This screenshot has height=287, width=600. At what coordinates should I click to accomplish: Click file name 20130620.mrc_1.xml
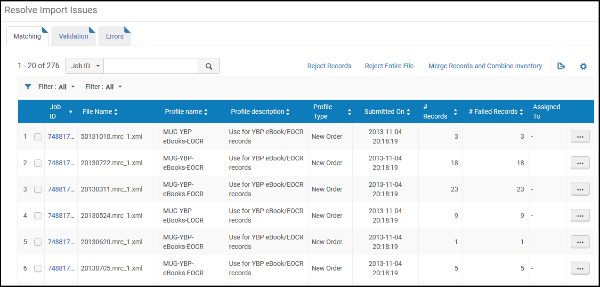112,242
